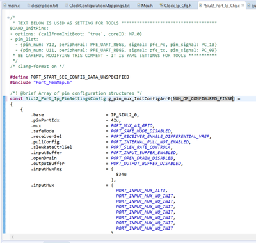Click PORT_OUTPUT_BUFFER_DISABLED value

[x=147, y=164]
